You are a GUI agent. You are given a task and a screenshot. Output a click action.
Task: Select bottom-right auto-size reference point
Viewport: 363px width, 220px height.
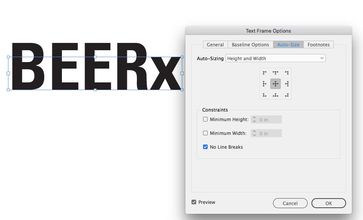point(287,95)
